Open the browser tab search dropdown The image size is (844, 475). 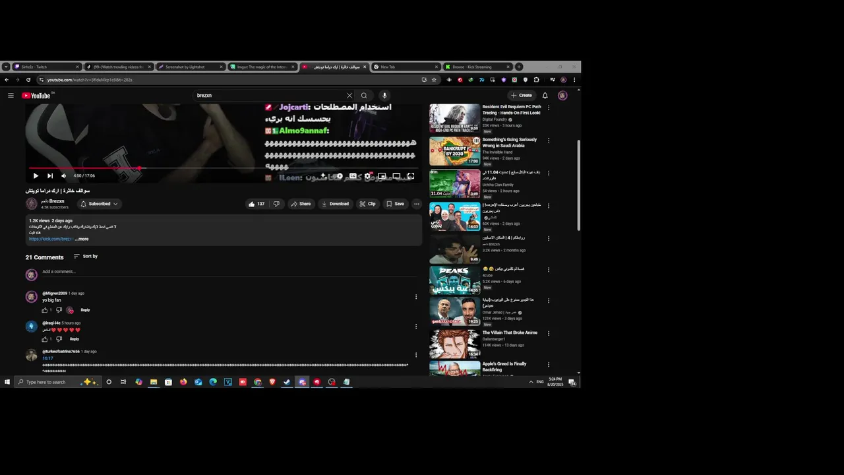coord(6,67)
